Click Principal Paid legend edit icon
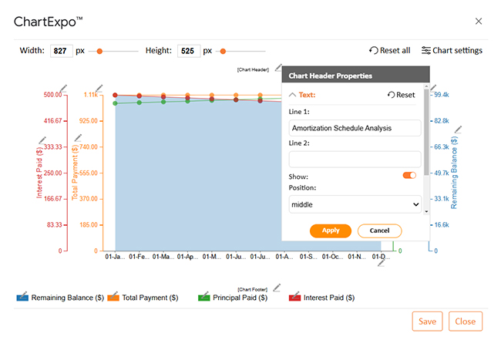Screen dimensions: 501x350 [204, 296]
